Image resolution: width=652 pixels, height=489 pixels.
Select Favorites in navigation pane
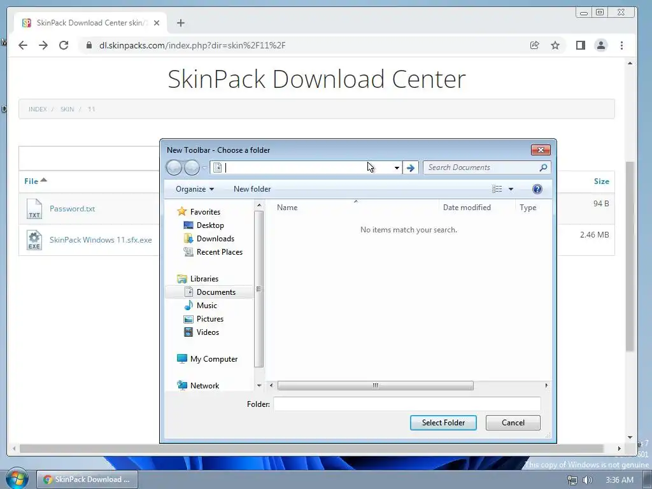[205, 211]
